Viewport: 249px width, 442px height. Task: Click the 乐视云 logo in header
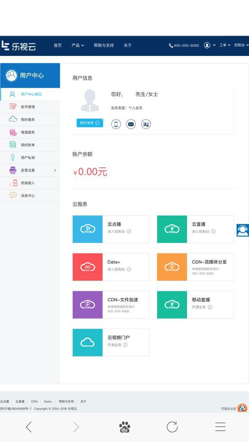click(x=19, y=46)
